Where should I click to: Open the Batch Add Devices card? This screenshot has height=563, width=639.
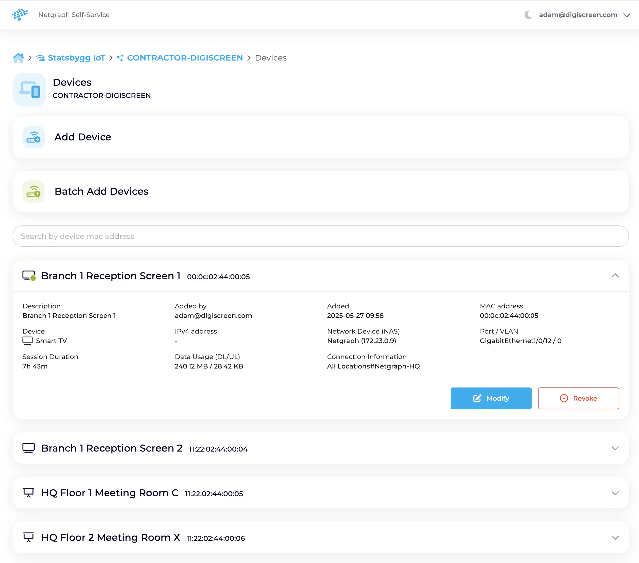click(320, 191)
